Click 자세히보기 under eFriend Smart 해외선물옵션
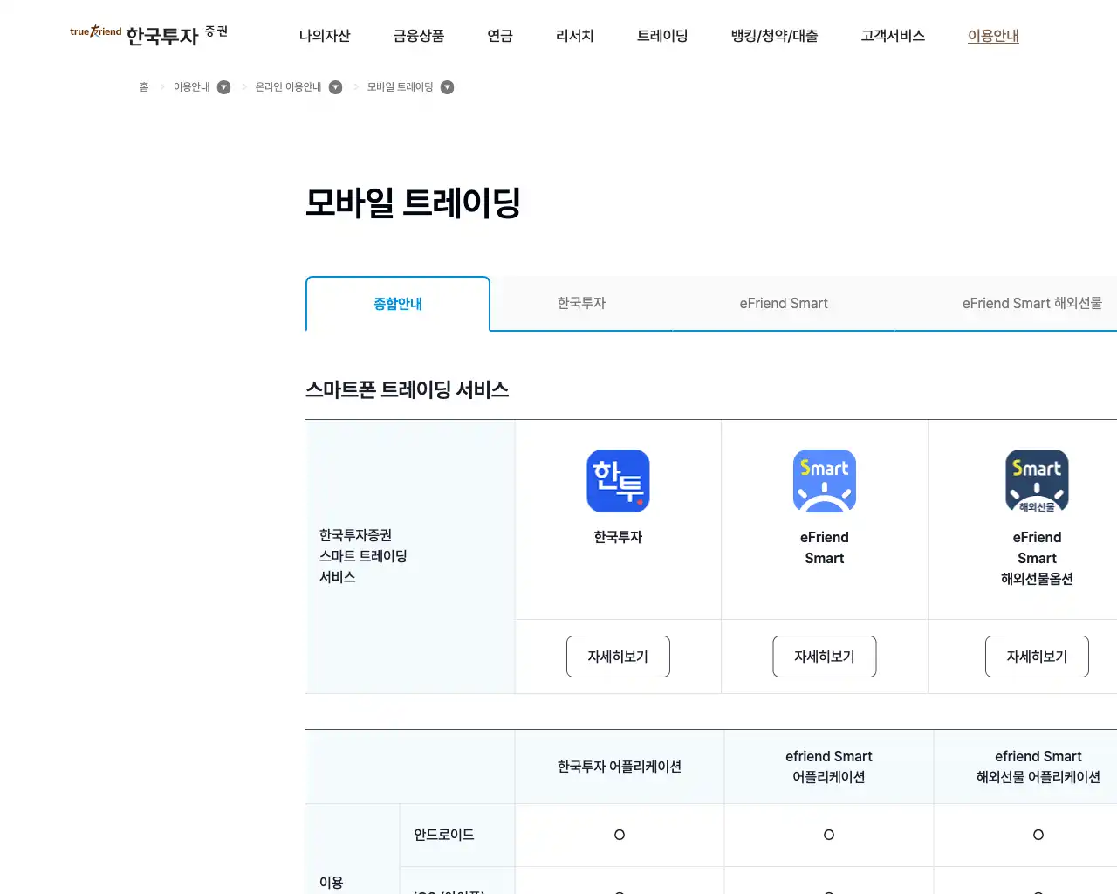This screenshot has width=1117, height=894. click(1037, 657)
